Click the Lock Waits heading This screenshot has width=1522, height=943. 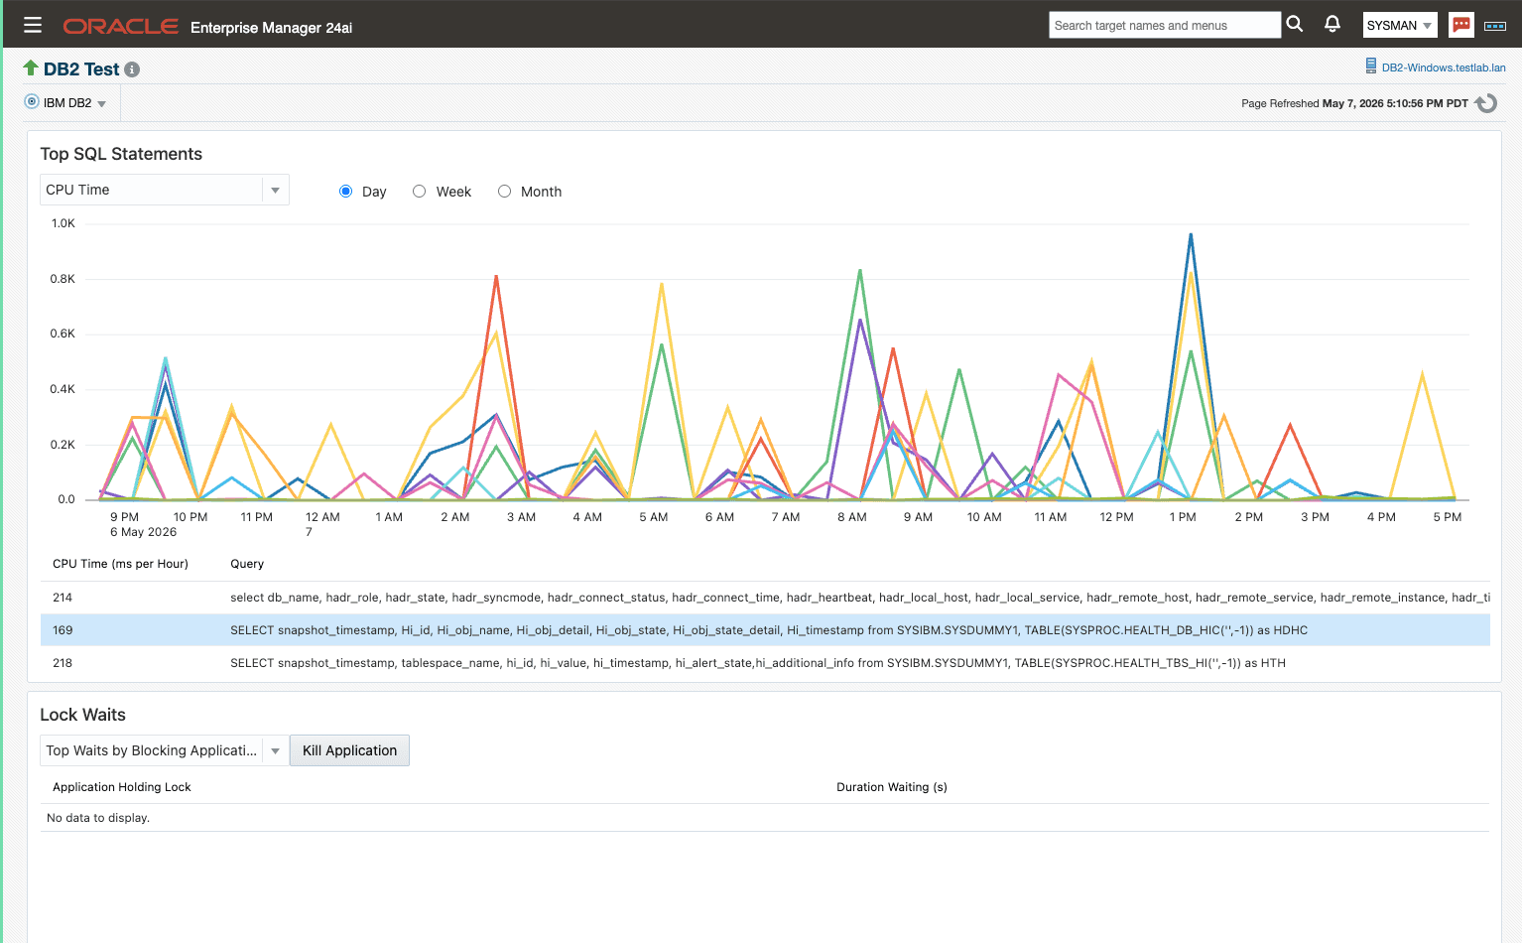[x=82, y=715]
